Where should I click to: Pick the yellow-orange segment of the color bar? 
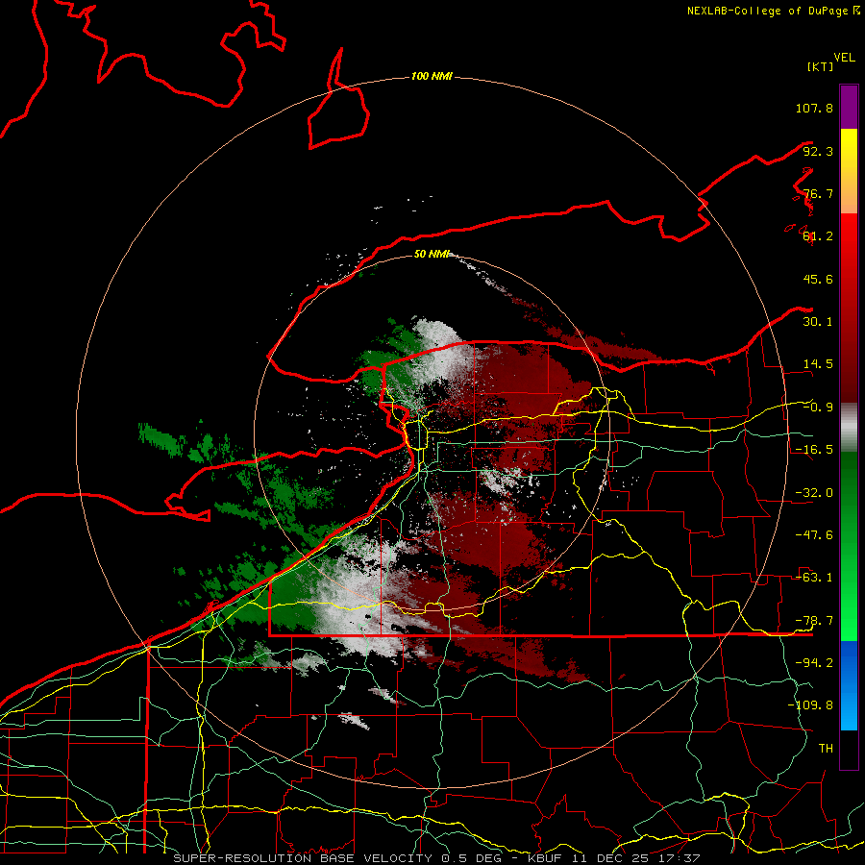[x=849, y=171]
